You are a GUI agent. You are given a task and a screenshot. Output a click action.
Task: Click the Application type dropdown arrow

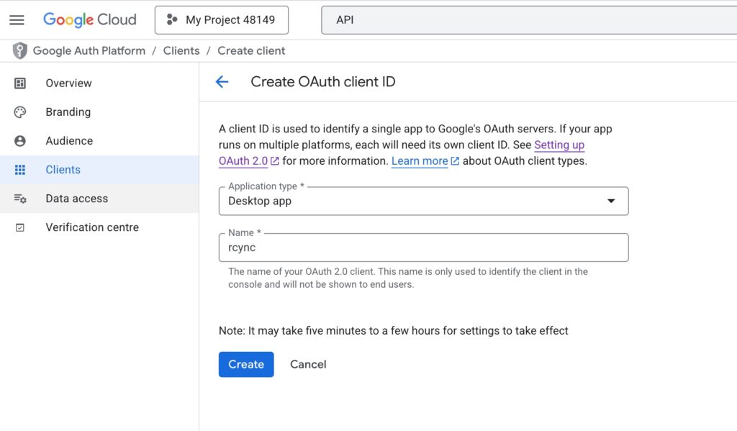point(611,201)
